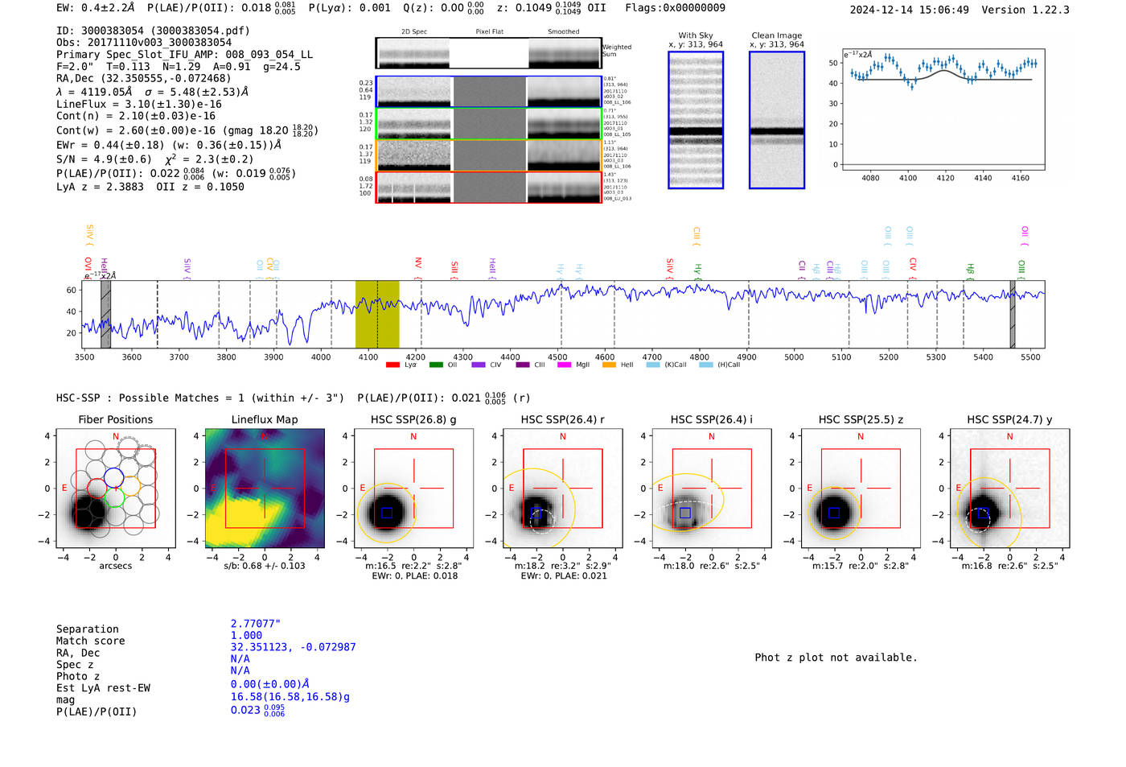Viewport: 1126px width, 767px height.
Task: Click the Weighted Sum 2D spectrum strip
Action: [488, 53]
